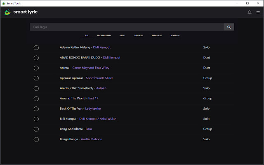Screen dimensions: 264x165
Task: Switch to the INDONESIAN tab
Action: [x=104, y=35]
